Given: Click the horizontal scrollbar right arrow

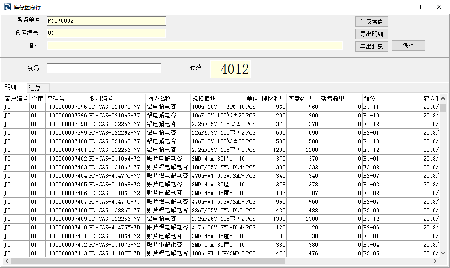Looking at the screenshot, I should click(435, 261).
